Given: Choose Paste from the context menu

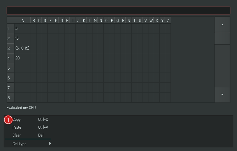Looking at the screenshot, I should 28,127.
